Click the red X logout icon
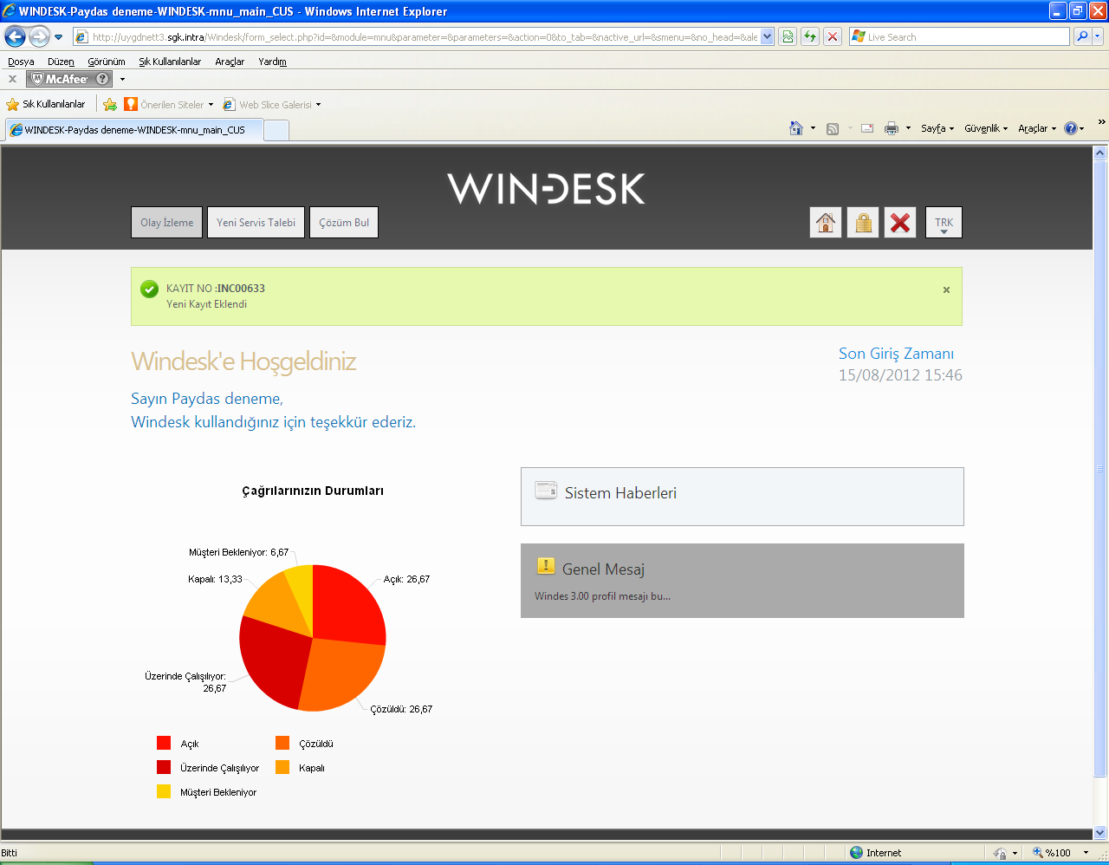Screen dimensions: 1109x865 pyautogui.click(x=900, y=223)
